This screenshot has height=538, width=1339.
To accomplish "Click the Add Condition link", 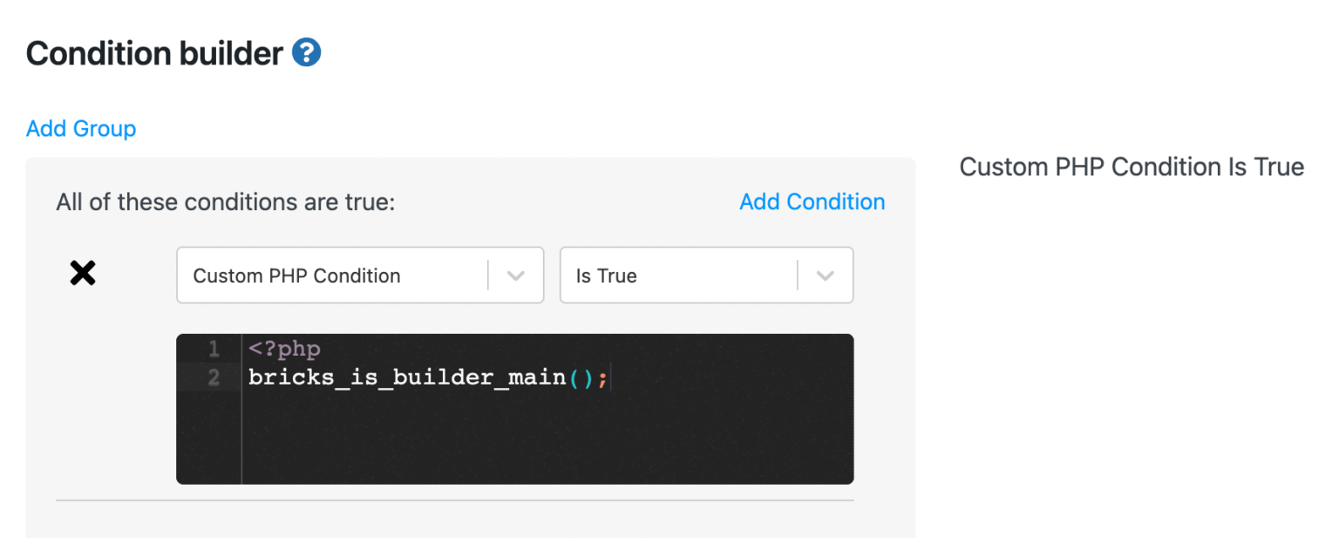I will (x=812, y=201).
